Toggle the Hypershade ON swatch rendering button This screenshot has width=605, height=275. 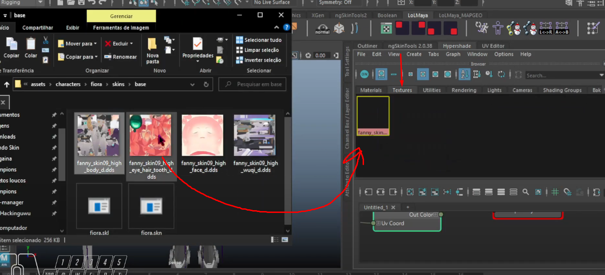click(364, 74)
